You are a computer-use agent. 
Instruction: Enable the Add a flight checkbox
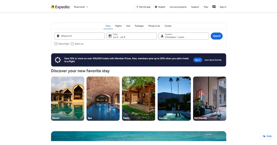(56, 44)
